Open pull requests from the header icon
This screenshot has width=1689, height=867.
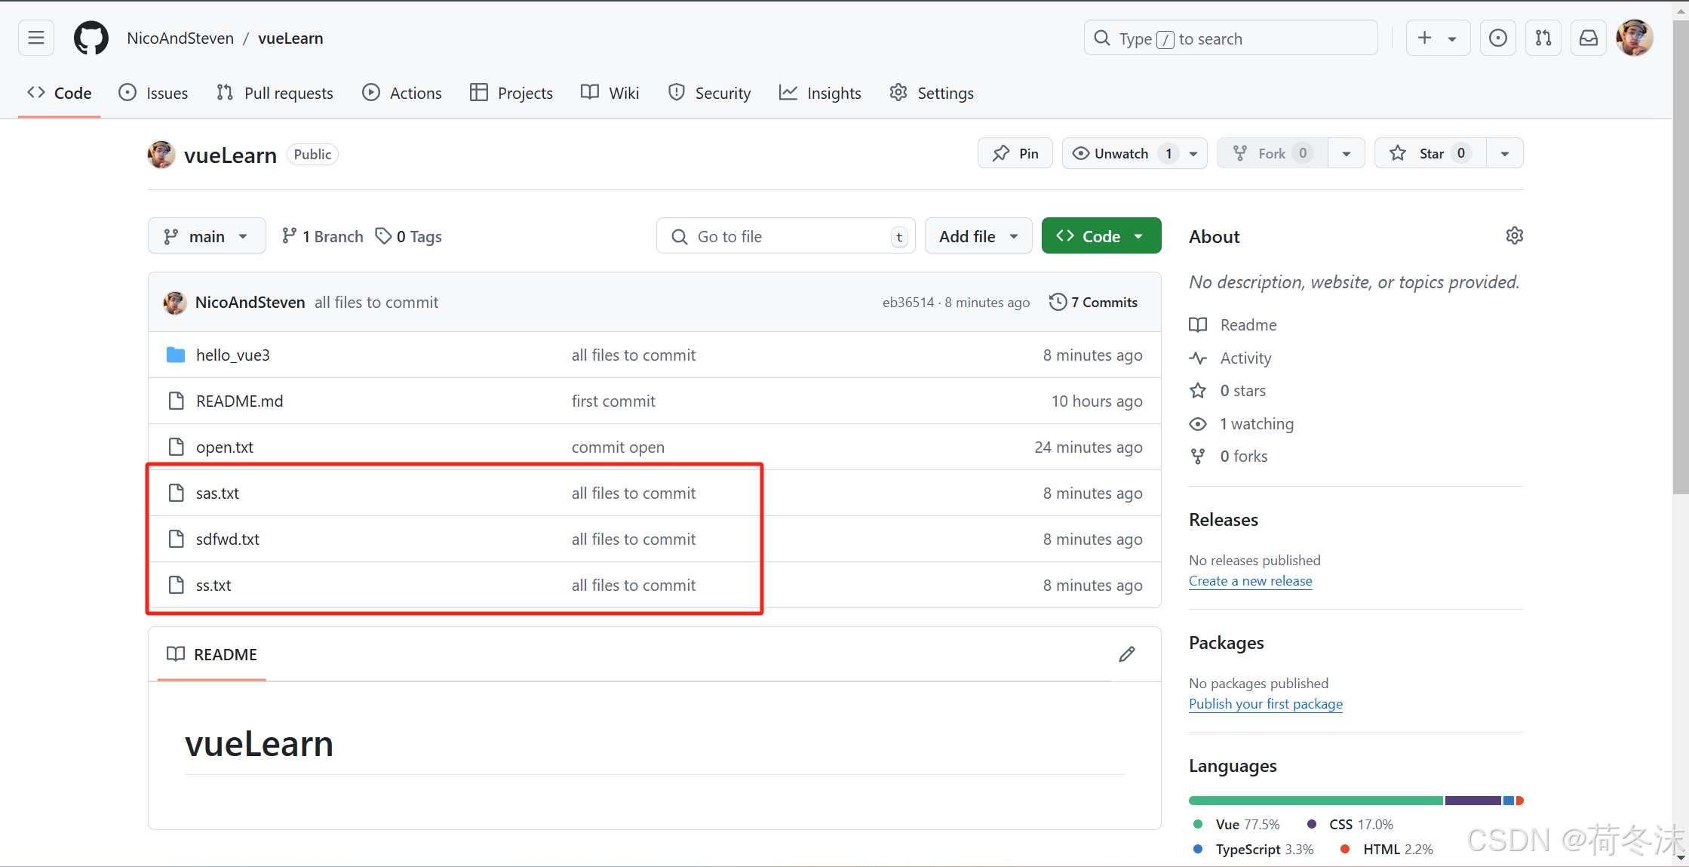[1543, 38]
